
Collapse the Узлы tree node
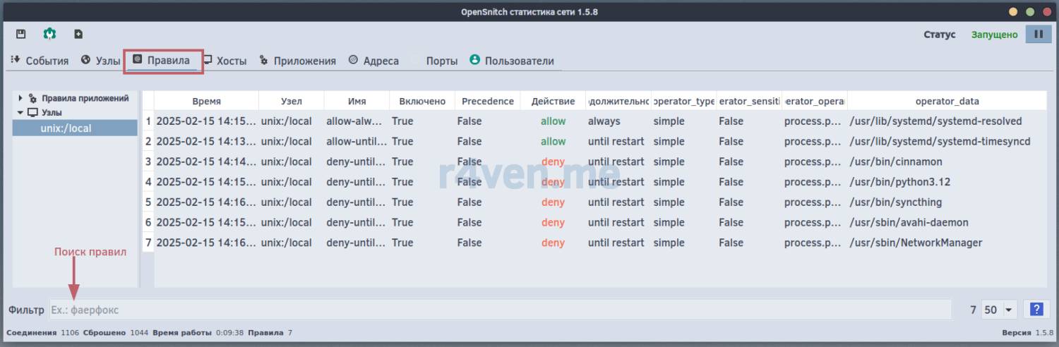[x=20, y=112]
